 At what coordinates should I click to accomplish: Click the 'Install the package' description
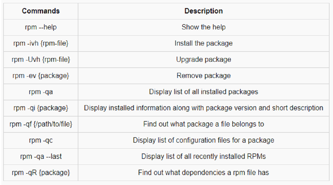pos(204,43)
